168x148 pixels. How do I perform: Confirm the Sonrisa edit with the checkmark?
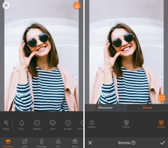163,143
